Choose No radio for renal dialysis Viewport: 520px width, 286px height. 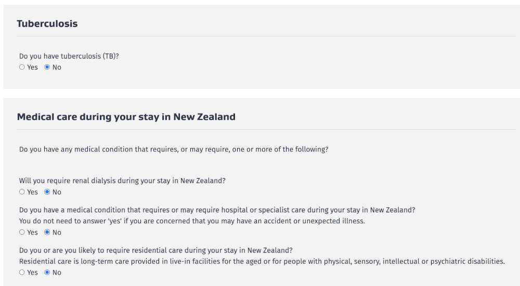click(47, 192)
